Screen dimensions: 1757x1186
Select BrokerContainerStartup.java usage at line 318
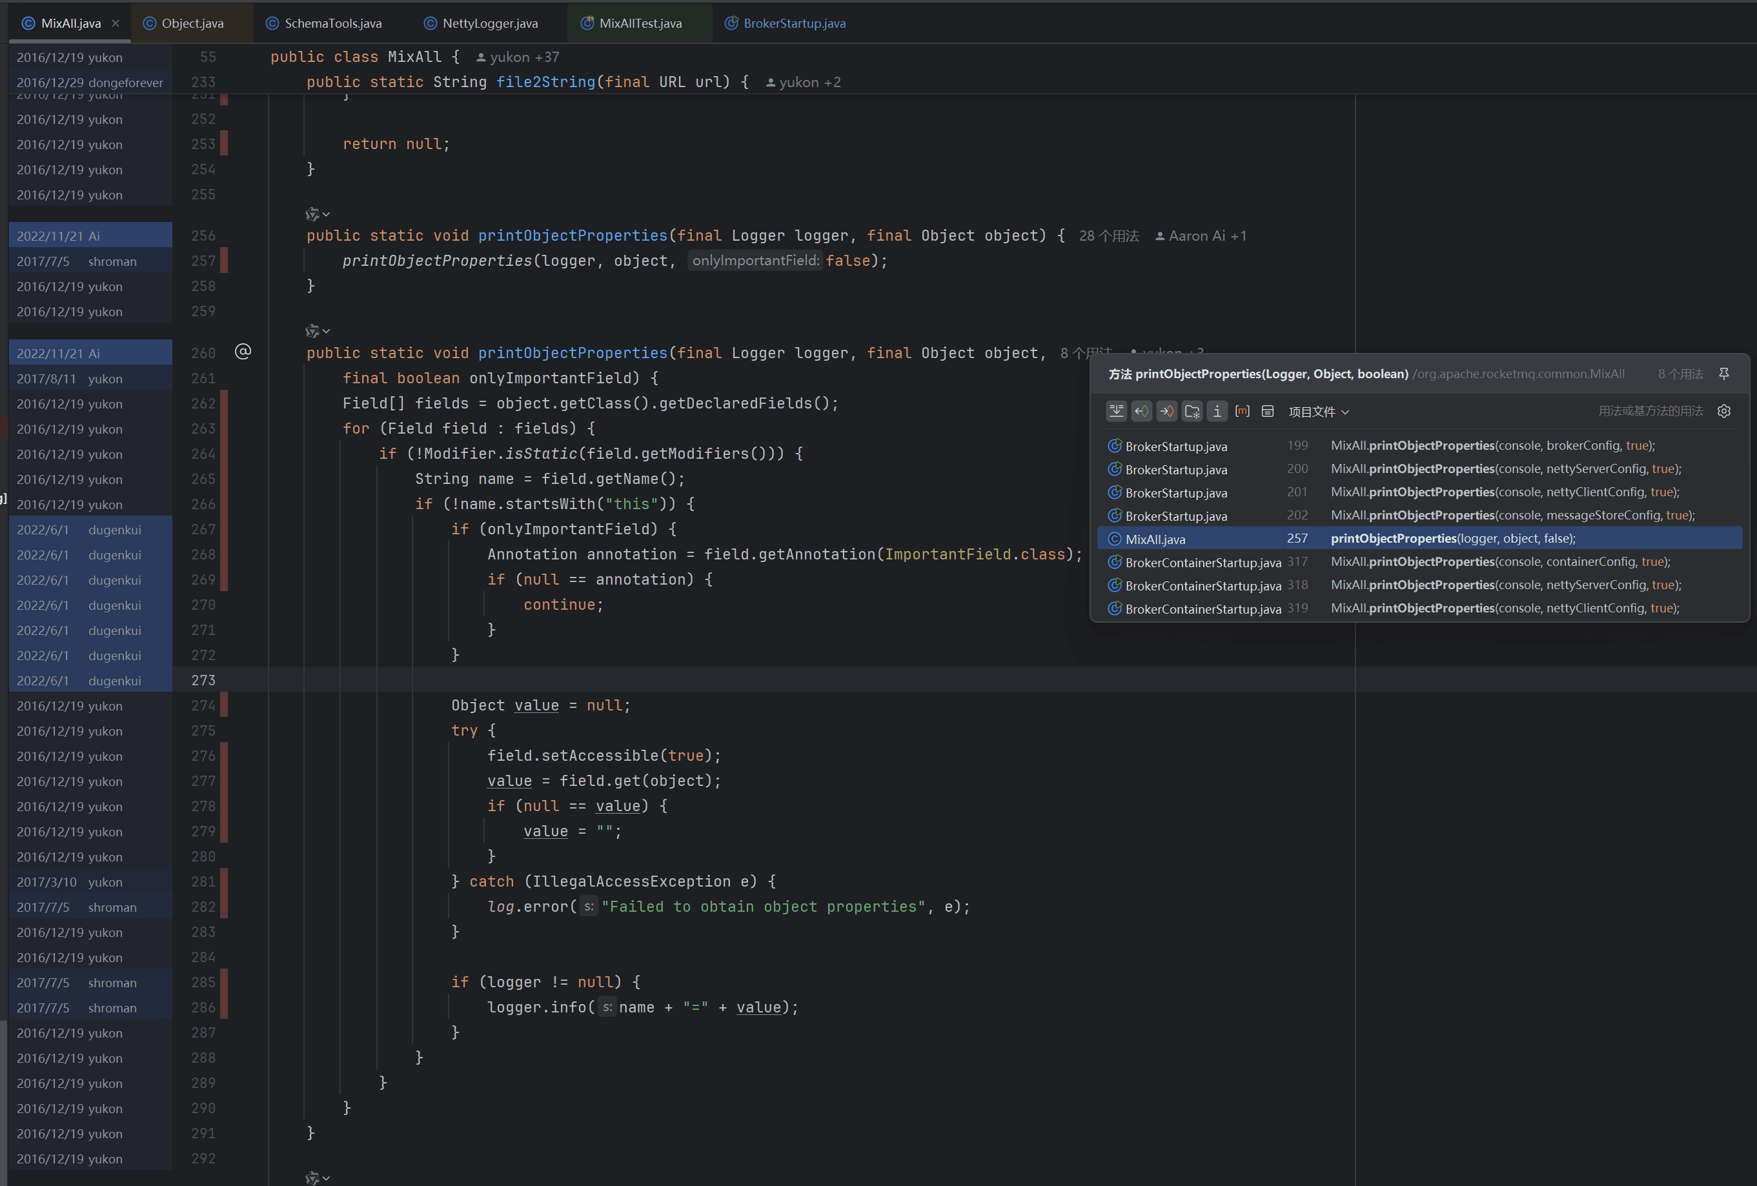1419,585
